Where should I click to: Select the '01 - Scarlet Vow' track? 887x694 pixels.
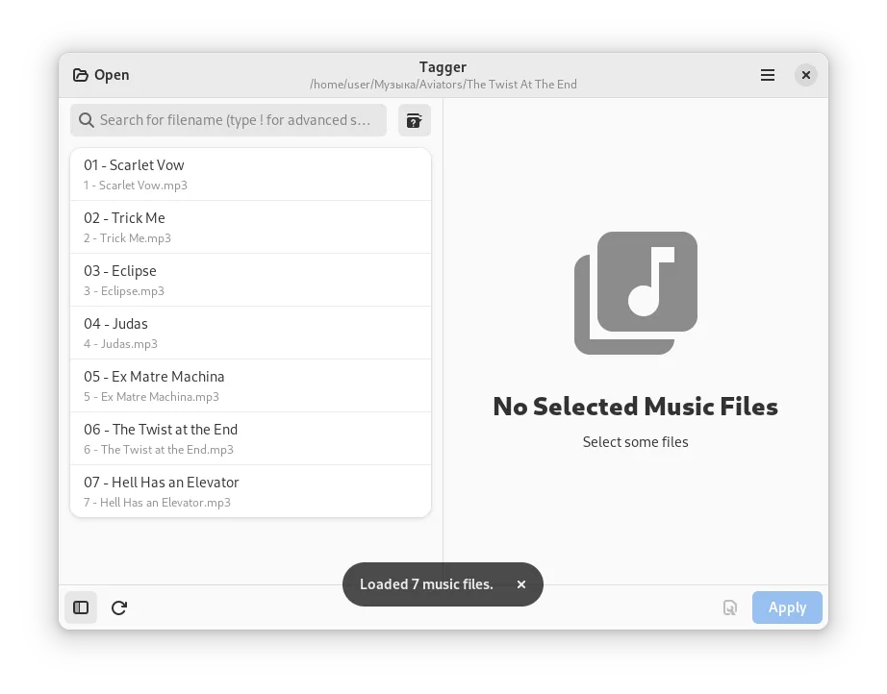(250, 174)
